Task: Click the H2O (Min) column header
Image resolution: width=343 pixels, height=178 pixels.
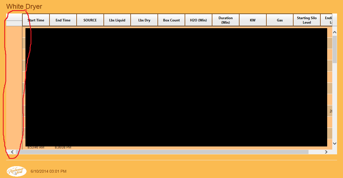Action: click(199, 20)
